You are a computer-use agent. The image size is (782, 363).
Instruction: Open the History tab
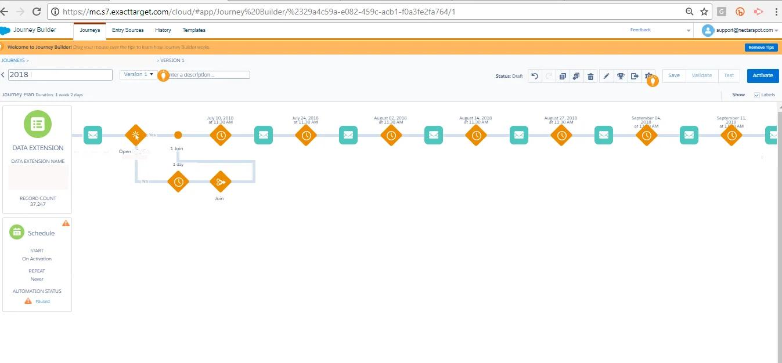[x=163, y=30]
